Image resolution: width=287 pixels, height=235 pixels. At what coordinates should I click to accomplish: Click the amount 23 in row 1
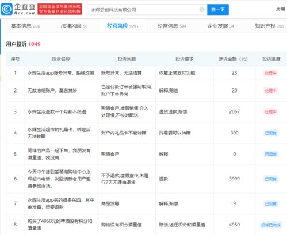coord(234,73)
